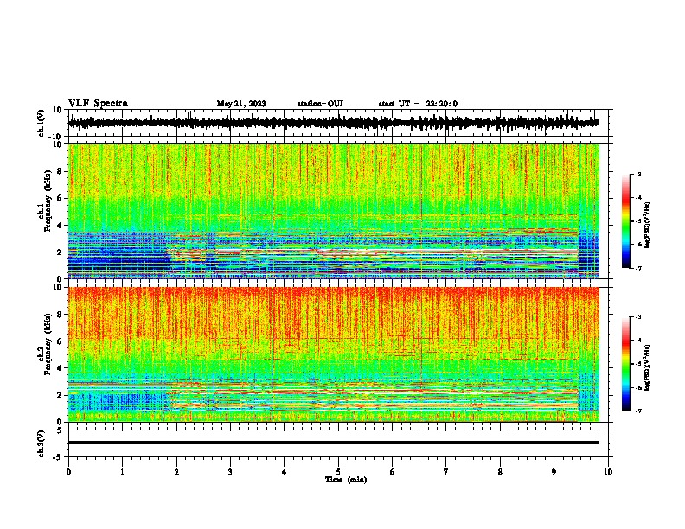Click inside the ch.2 spectrogram panel

point(334,354)
